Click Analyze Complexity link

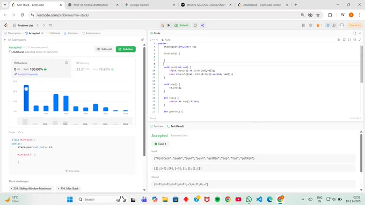26,74
